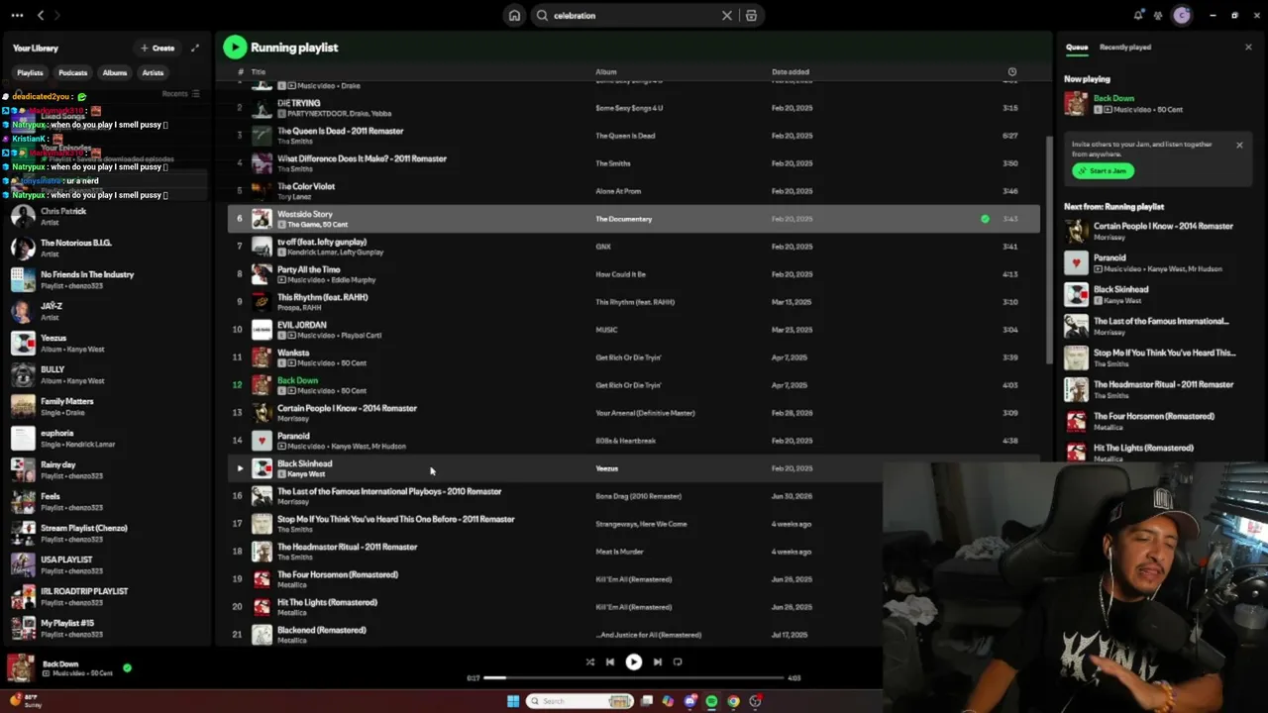Open Get Rich Or Die Tryin' link on Wanksta row

(628, 357)
